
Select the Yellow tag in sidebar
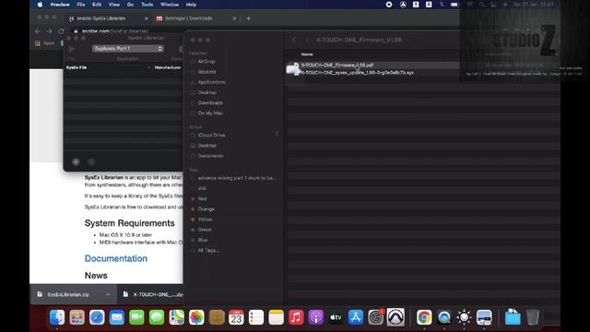(205, 219)
